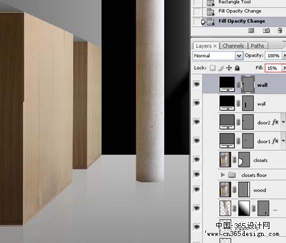The width and height of the screenshot is (286, 243).
Task: Open the Fill percentage slider arrow
Action: (x=284, y=68)
